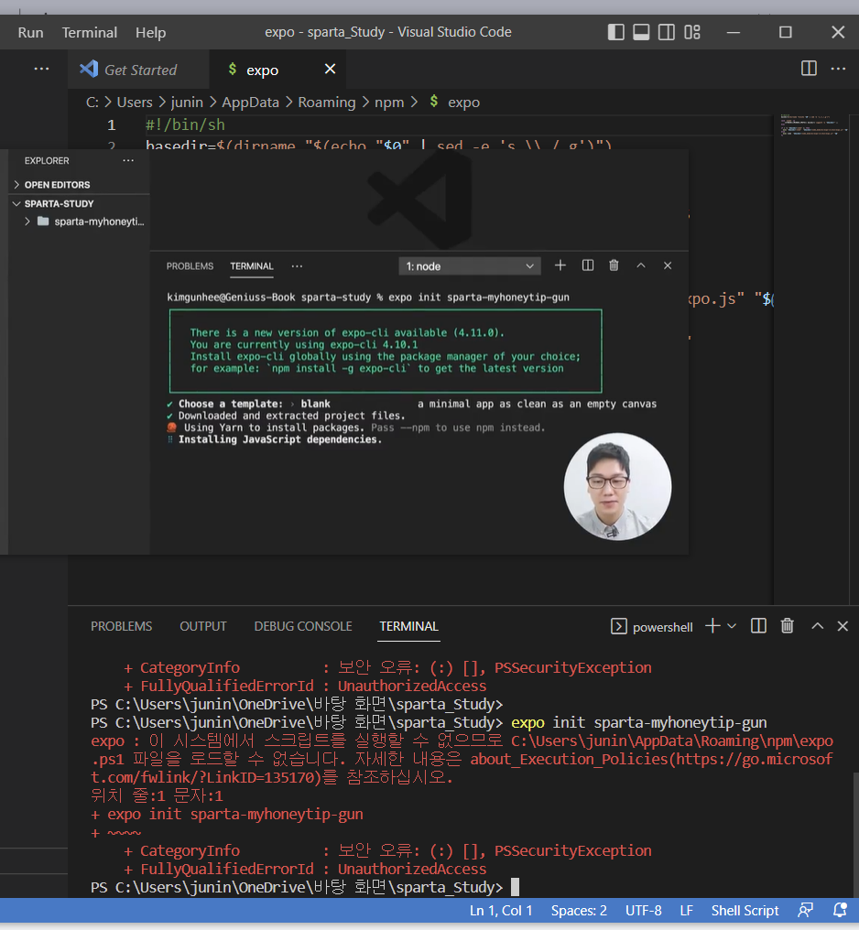
Task: Close the overlay terminal panel
Action: point(668,265)
